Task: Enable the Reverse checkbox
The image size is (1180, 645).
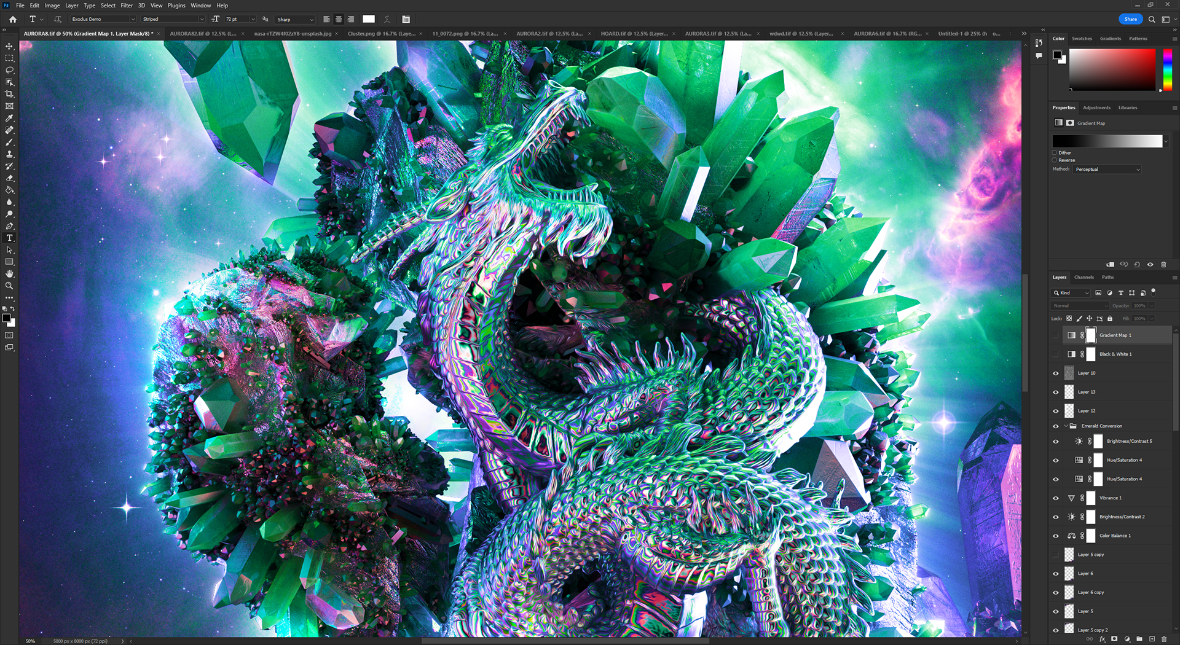Action: click(x=1055, y=160)
